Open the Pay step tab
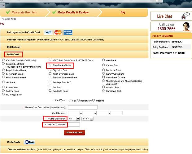 123,12
